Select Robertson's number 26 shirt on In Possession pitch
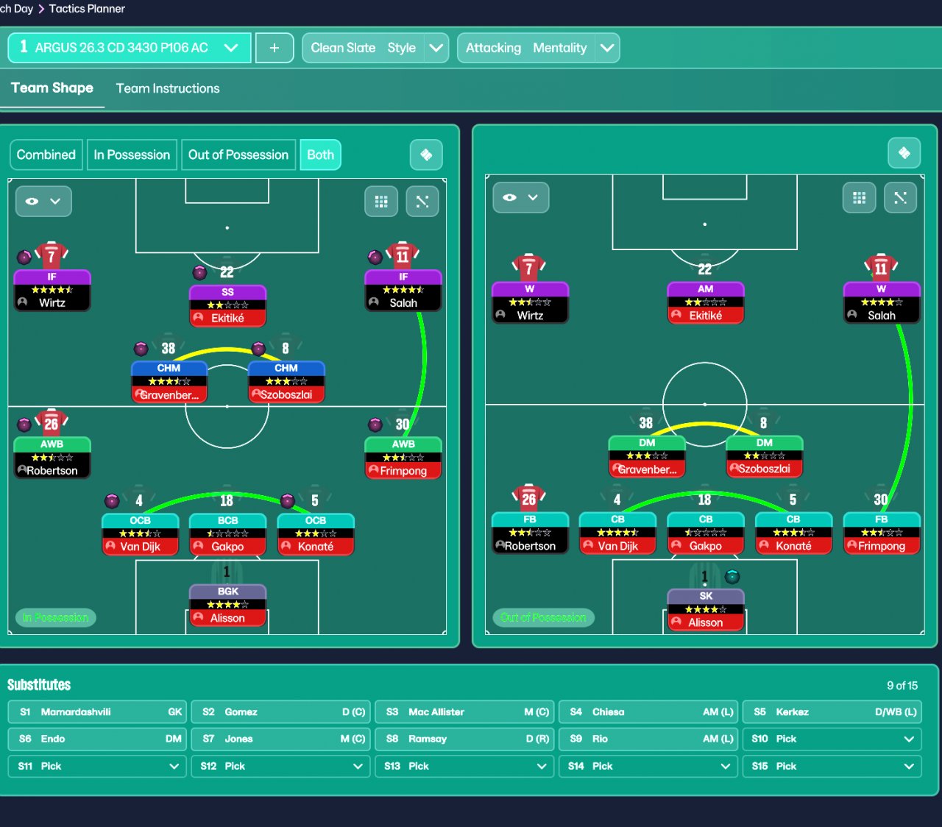This screenshot has width=942, height=827. point(52,422)
